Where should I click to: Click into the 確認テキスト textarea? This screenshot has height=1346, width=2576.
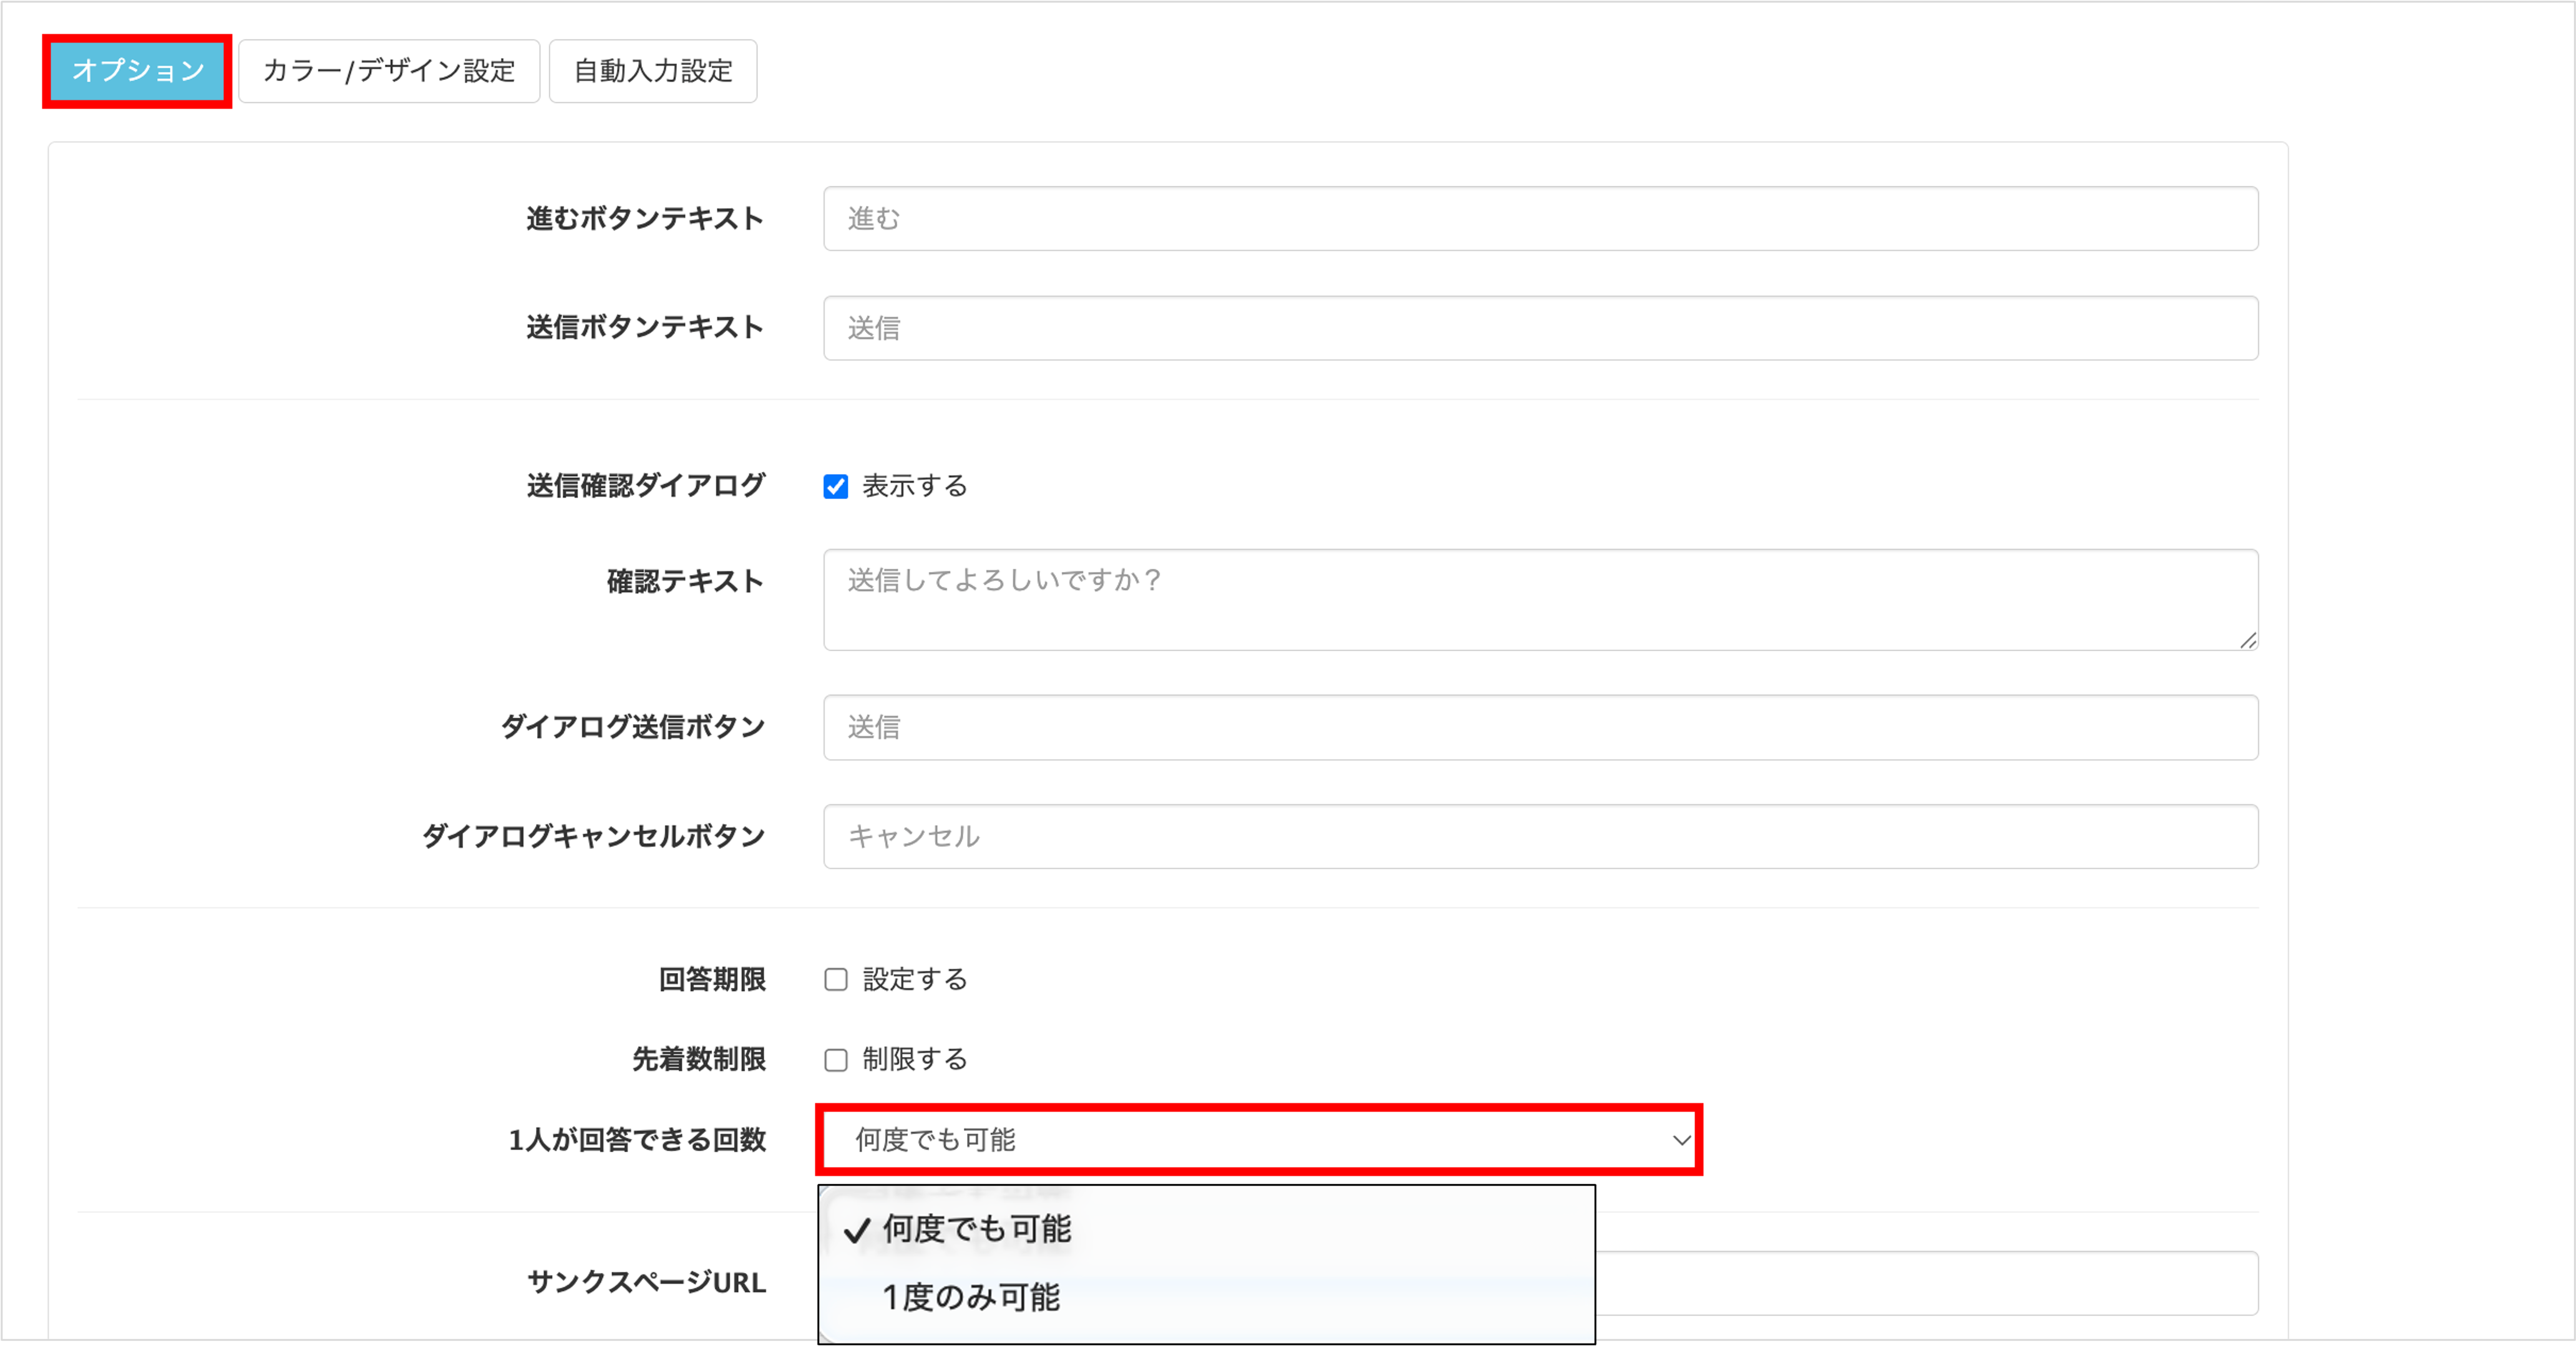tap(1540, 599)
